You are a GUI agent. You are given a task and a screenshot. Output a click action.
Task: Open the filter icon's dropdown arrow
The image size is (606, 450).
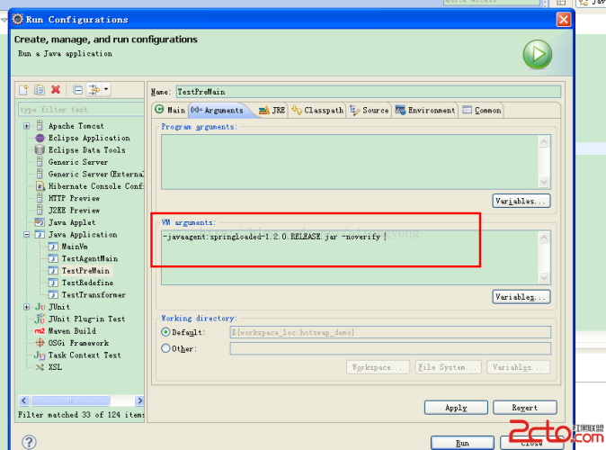tap(106, 90)
